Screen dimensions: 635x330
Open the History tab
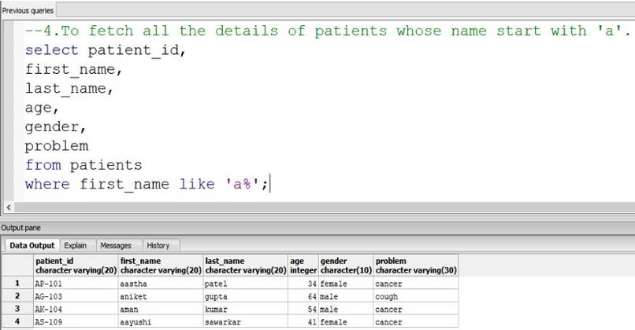[158, 245]
